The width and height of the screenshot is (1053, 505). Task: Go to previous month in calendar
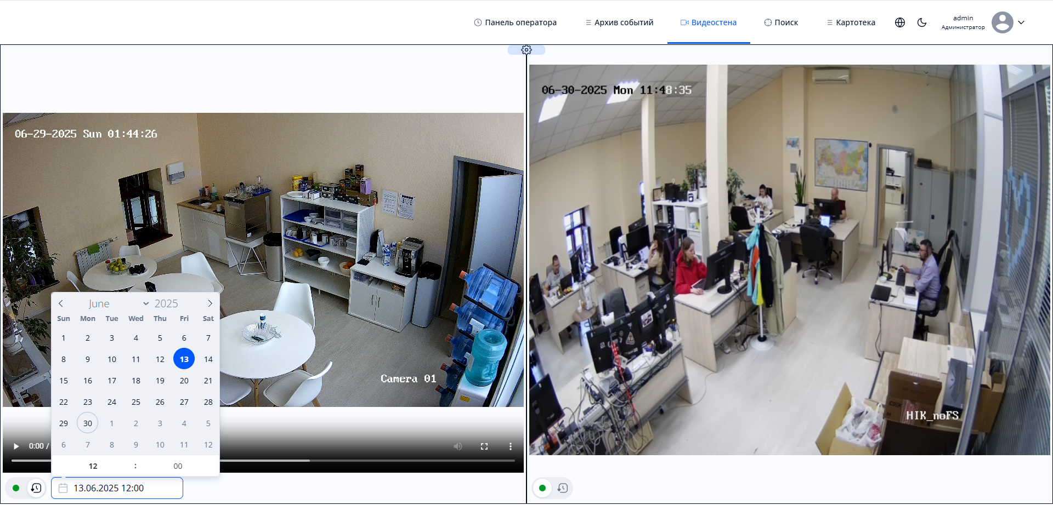pos(61,303)
